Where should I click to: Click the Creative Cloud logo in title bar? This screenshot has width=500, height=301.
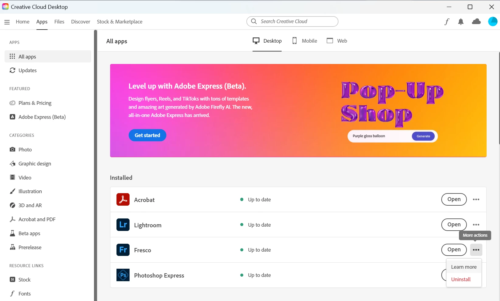(5, 7)
